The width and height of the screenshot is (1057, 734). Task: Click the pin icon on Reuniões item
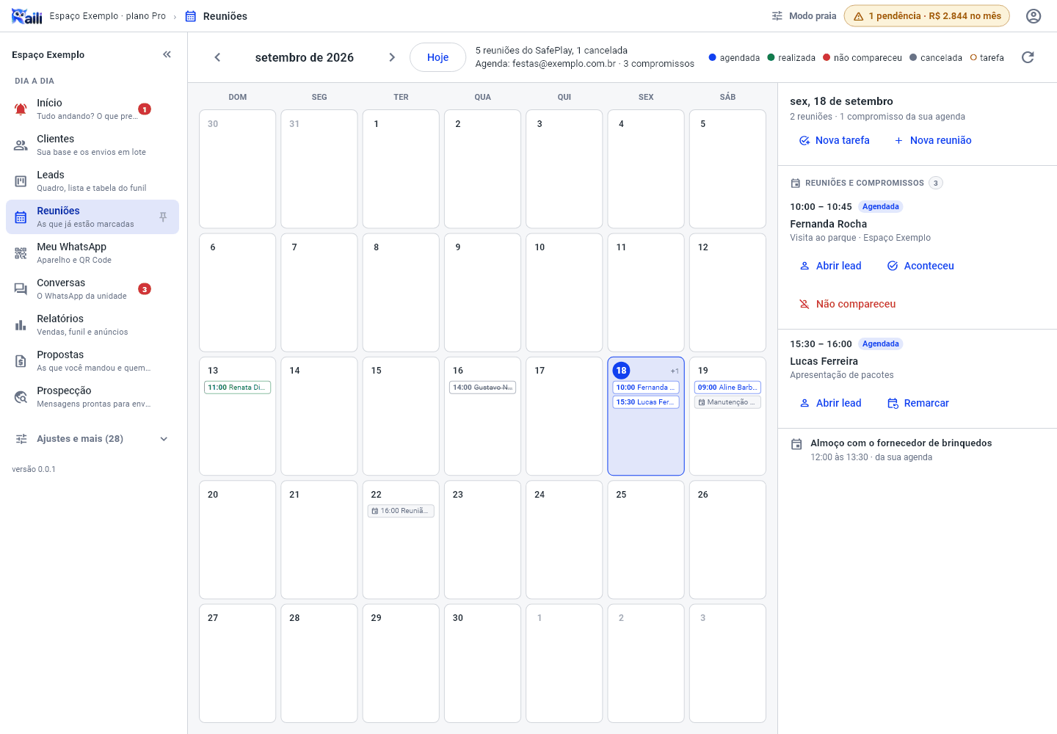[x=163, y=217]
